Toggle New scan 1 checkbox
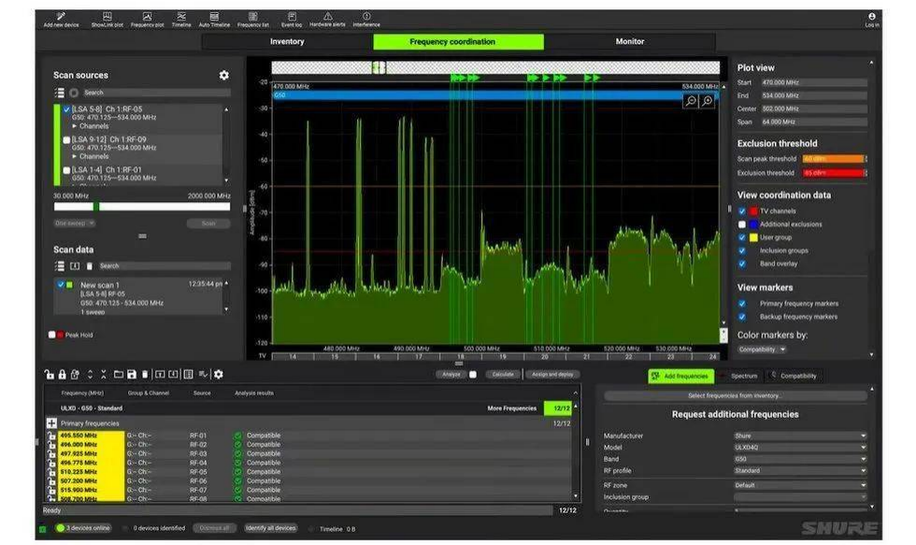 (60, 284)
